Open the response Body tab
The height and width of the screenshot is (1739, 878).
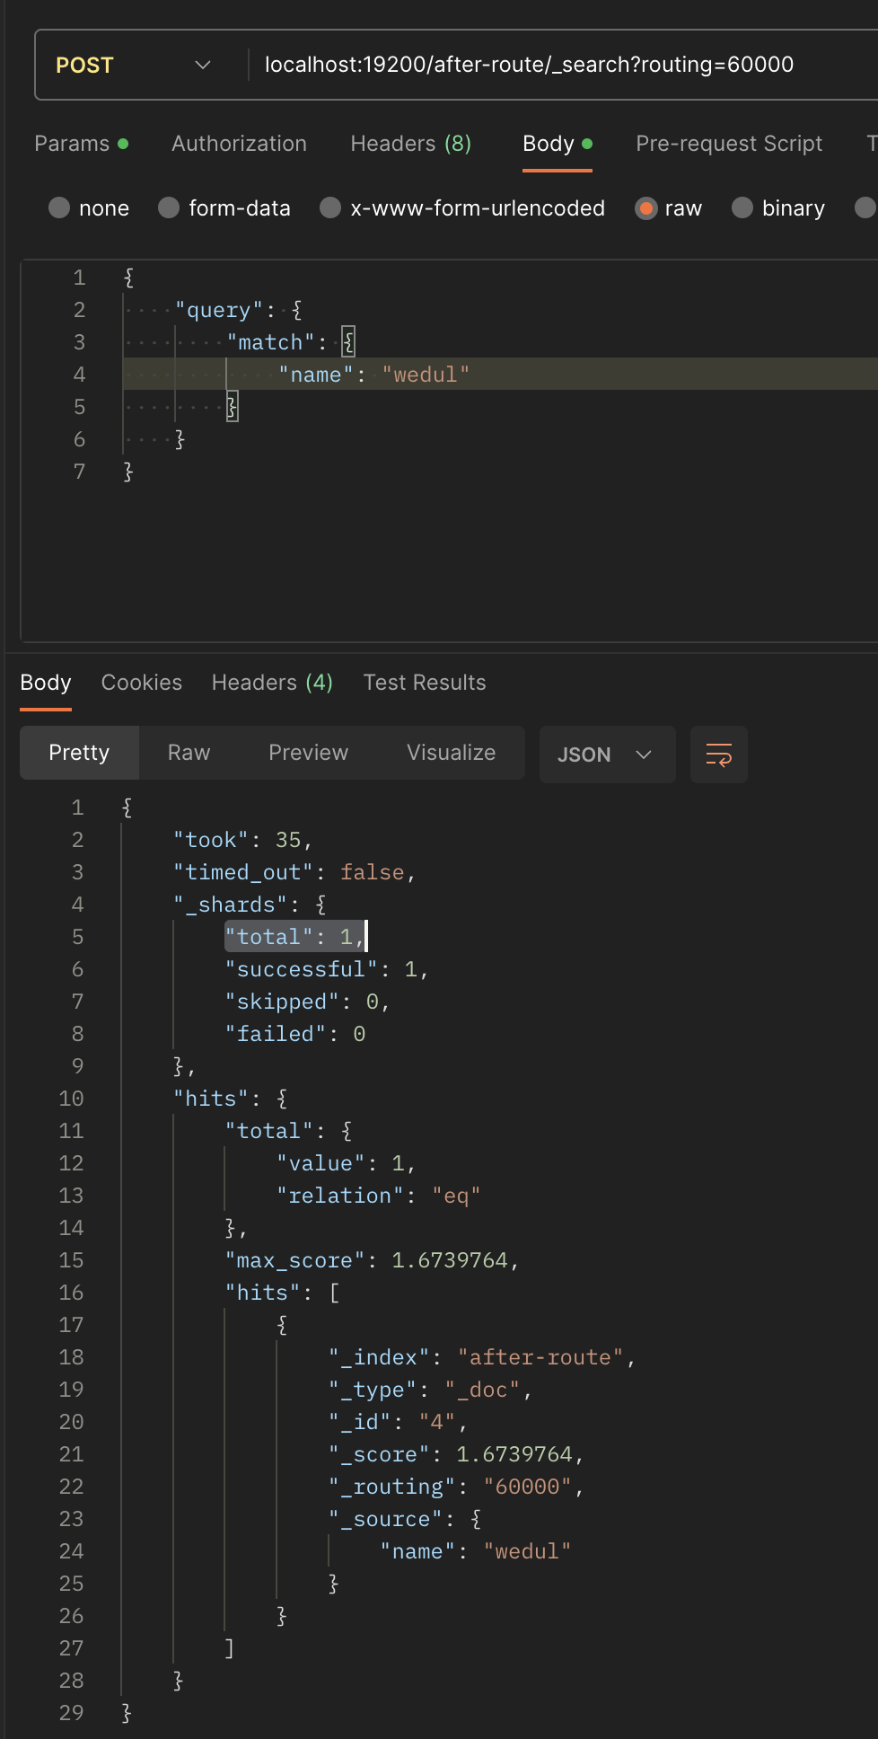46,683
